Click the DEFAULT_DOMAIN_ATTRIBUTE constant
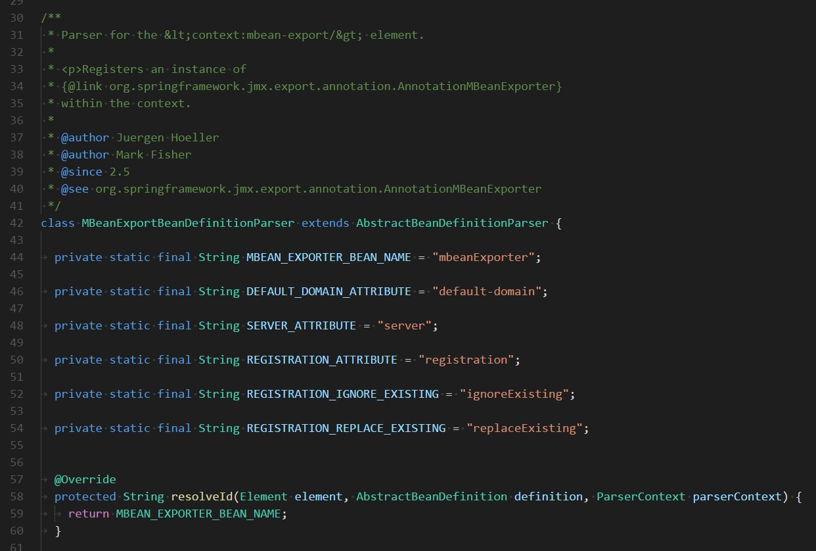 coord(329,291)
